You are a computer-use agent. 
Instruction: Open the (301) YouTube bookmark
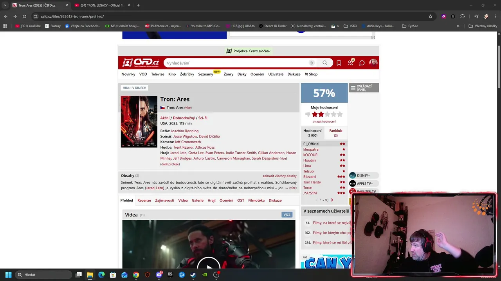click(x=28, y=26)
